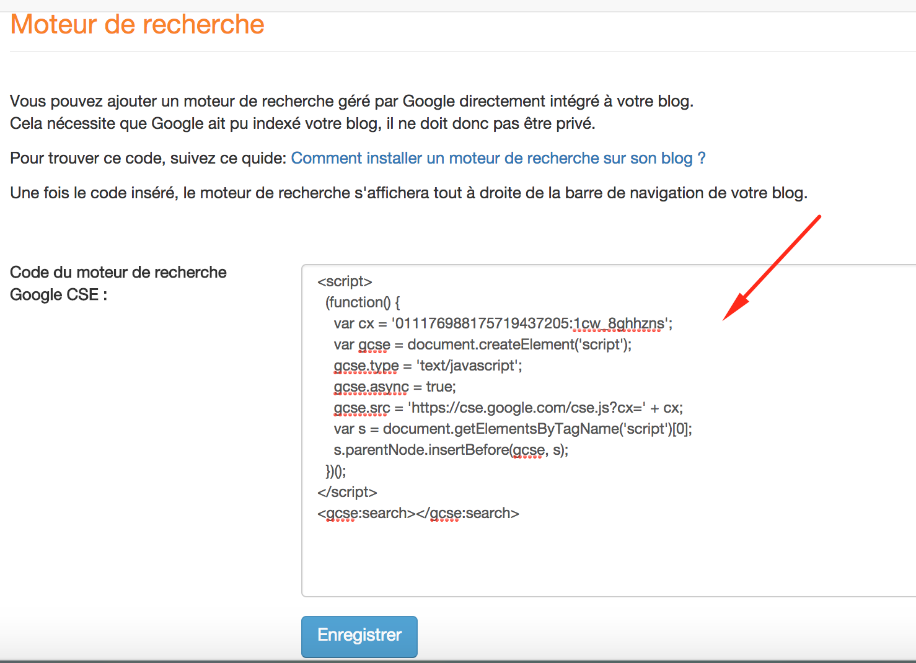Click the paragraph starting 'Vous pouvez ajouter un moteur'
The image size is (916, 663).
[x=351, y=101]
